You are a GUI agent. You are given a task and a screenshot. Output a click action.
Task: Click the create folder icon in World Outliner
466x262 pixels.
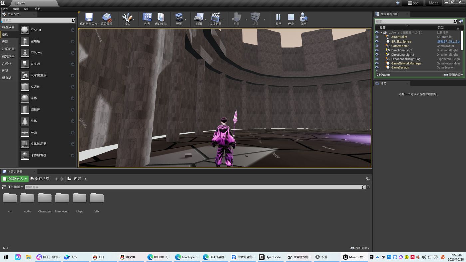pyautogui.click(x=461, y=21)
